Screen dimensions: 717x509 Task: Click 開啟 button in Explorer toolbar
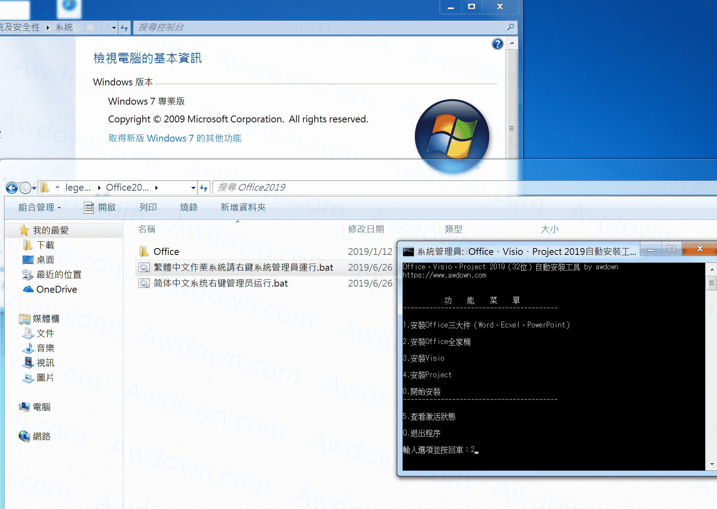coord(101,207)
